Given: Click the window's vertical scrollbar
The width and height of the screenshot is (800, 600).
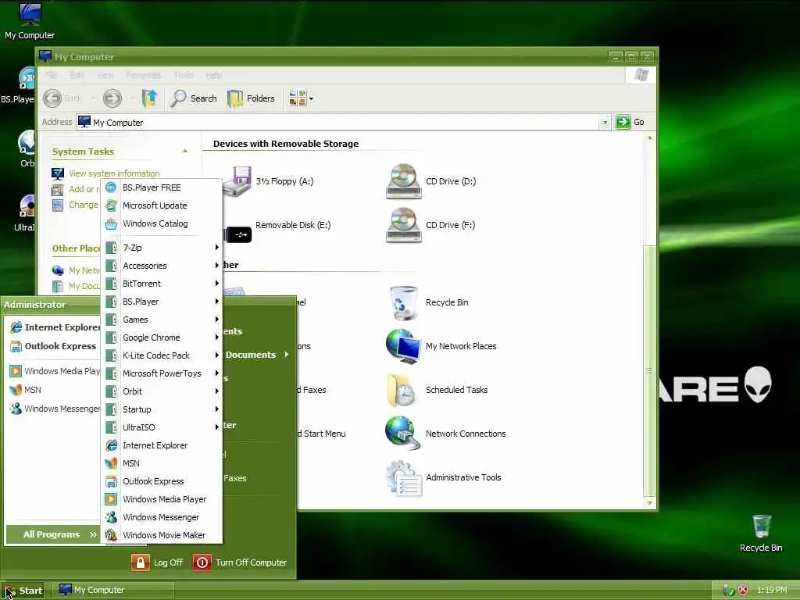Looking at the screenshot, I should click(x=649, y=370).
